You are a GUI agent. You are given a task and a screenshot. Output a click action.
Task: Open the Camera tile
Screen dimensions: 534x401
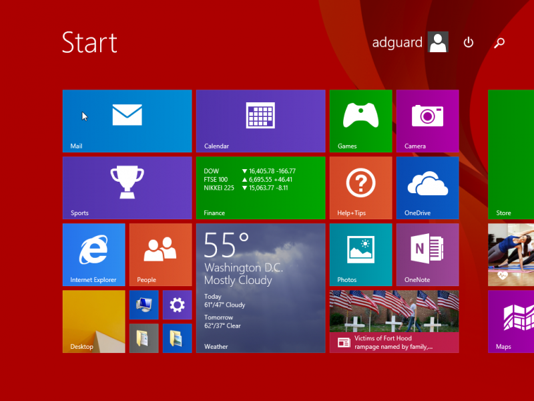coord(427,121)
